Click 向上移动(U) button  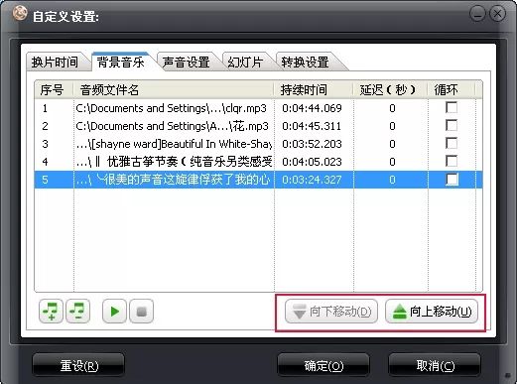(x=432, y=312)
